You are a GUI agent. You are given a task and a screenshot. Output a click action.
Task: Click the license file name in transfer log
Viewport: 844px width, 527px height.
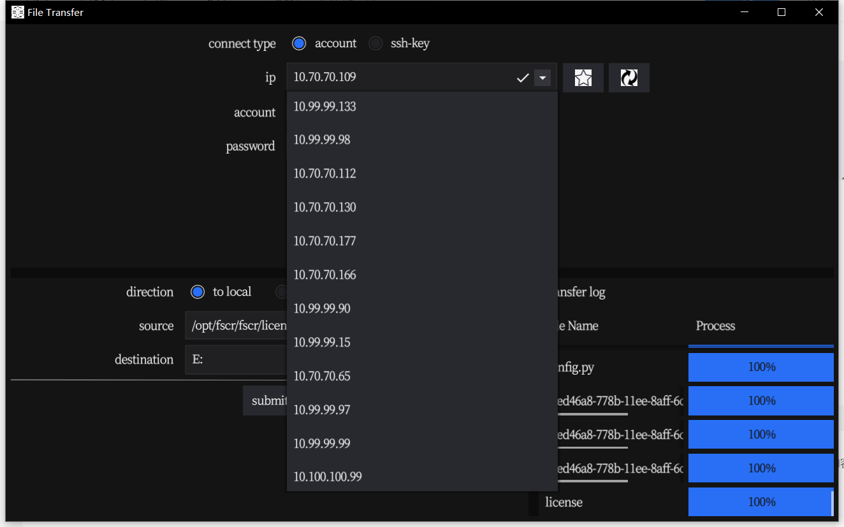tap(564, 502)
